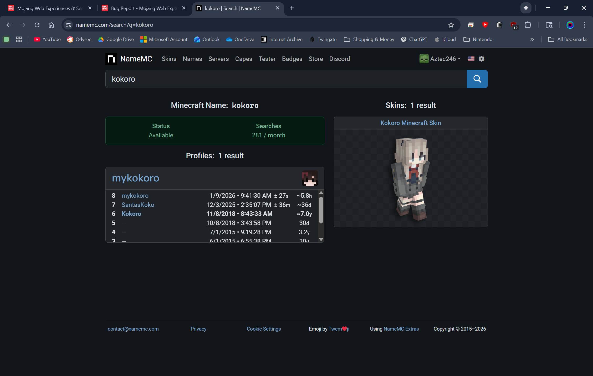This screenshot has width=593, height=376.
Task: Click the Kokoro skin 3D preview
Action: 411,178
